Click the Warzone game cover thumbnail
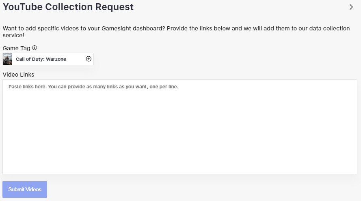361x201 pixels. pos(7,59)
